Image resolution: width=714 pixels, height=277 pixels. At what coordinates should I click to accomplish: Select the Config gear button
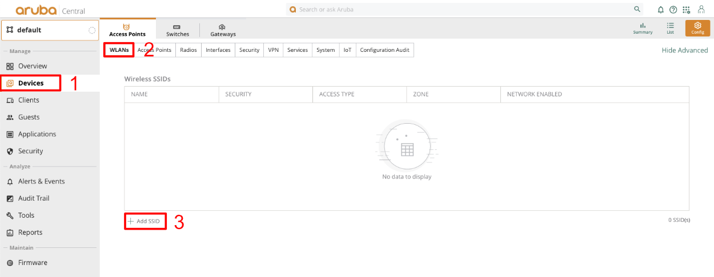tap(697, 28)
